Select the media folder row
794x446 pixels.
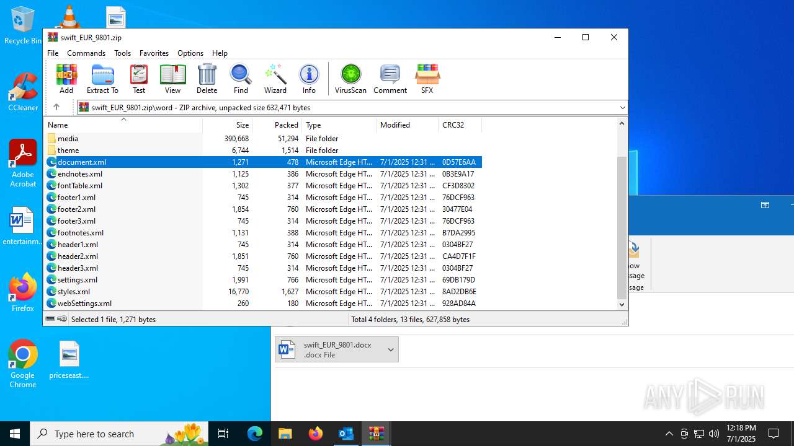pyautogui.click(x=263, y=139)
